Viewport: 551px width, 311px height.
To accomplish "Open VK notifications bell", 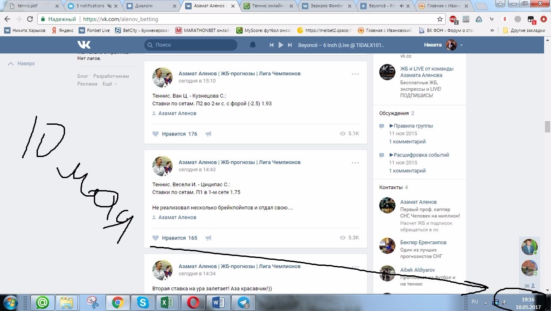I will (x=253, y=45).
